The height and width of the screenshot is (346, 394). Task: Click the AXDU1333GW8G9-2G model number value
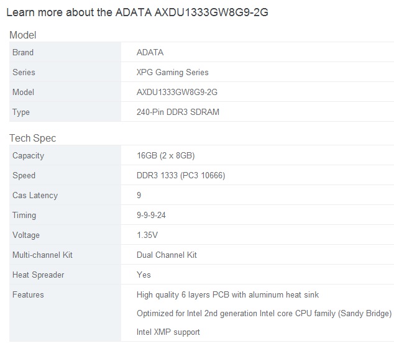(176, 93)
